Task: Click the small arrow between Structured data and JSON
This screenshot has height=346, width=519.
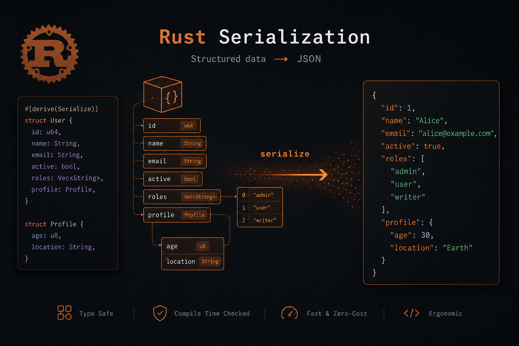Action: 280,59
